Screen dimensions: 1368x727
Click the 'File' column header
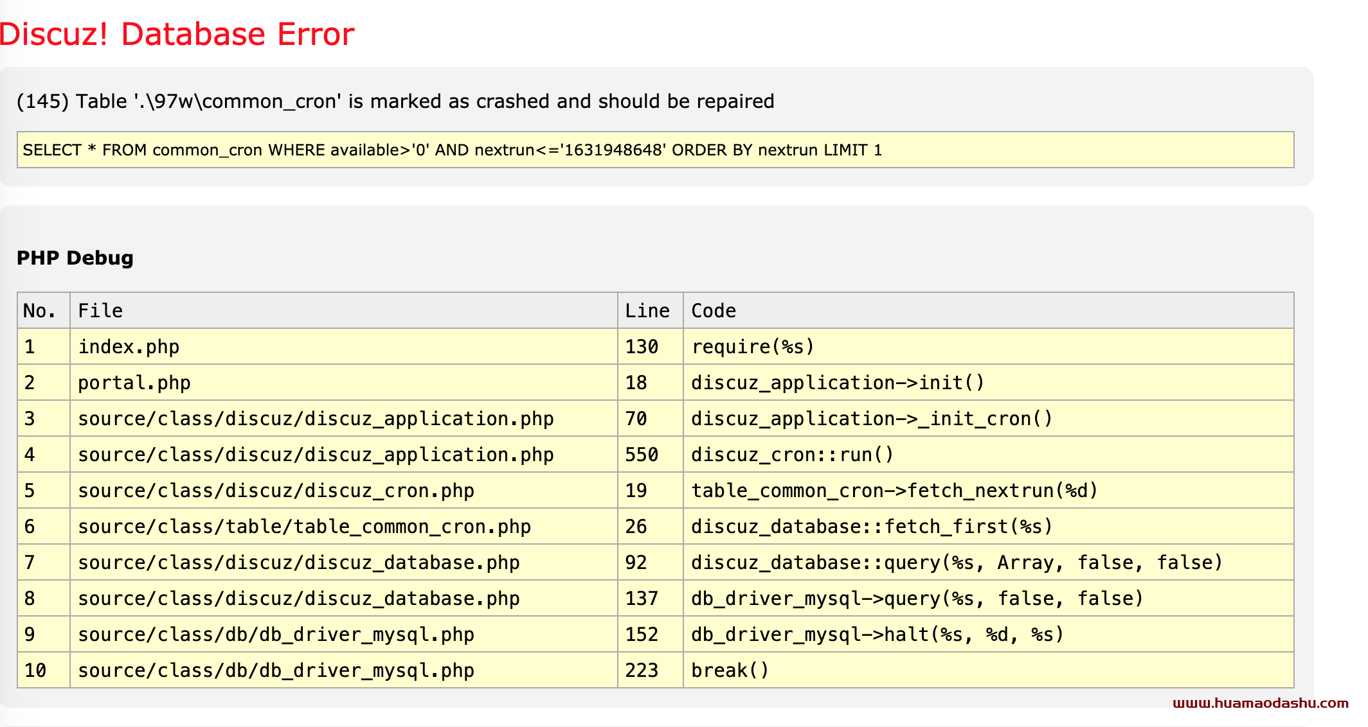coord(344,311)
